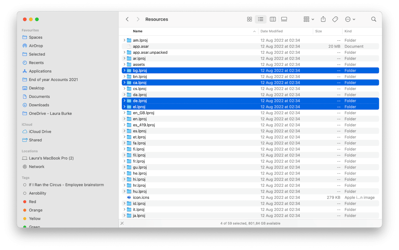Expand the ja.lproj folder
Viewport: 399px width, 250px height.
(x=124, y=215)
